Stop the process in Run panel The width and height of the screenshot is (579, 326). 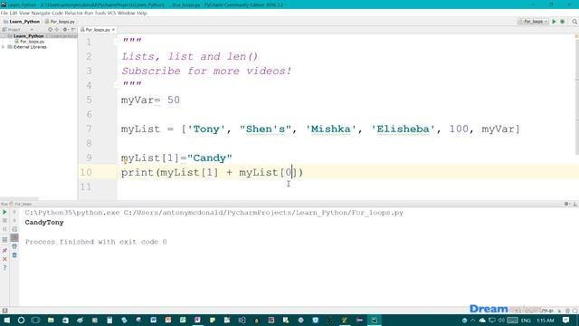5,221
